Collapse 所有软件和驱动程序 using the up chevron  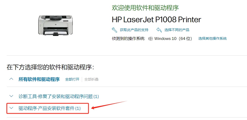[x=11, y=79]
